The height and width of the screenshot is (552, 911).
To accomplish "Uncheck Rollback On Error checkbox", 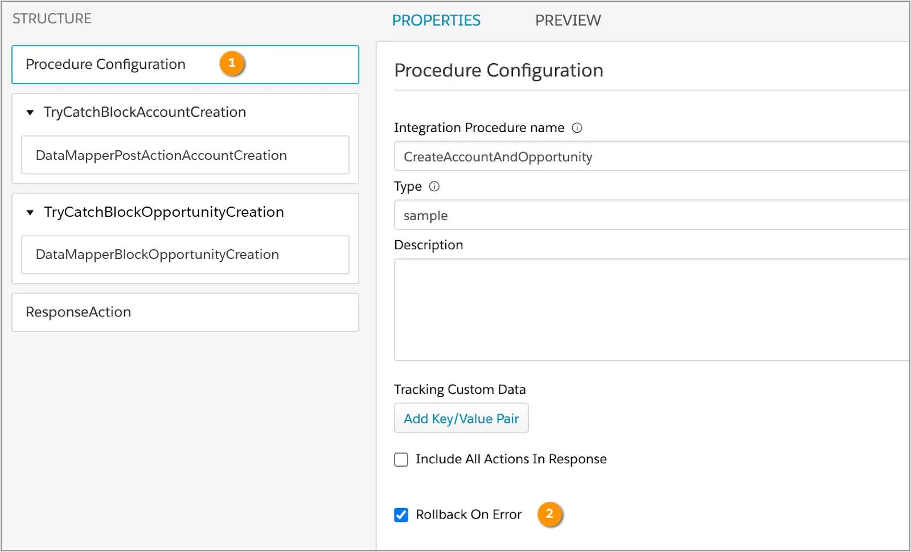I will 401,514.
